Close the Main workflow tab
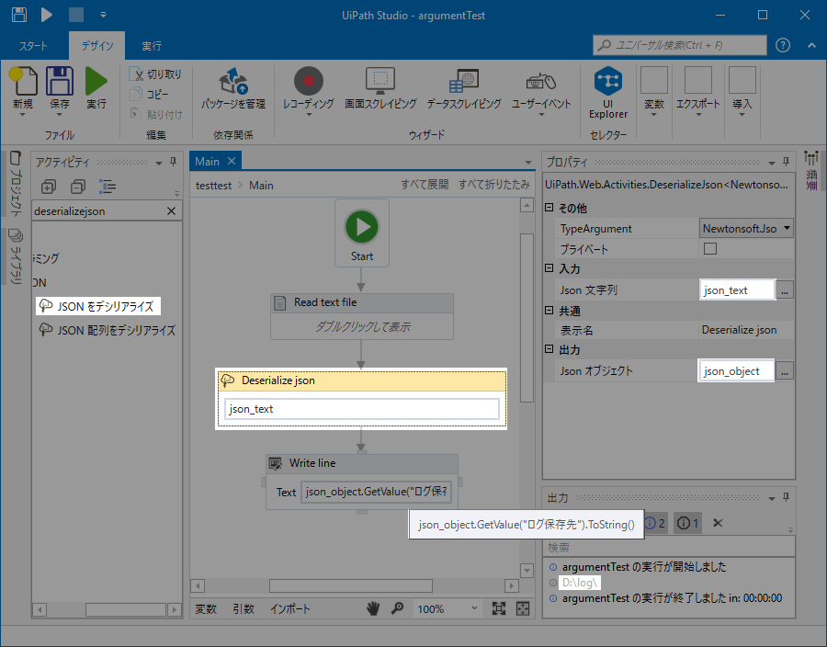Screen dimensions: 827x647 pos(232,161)
